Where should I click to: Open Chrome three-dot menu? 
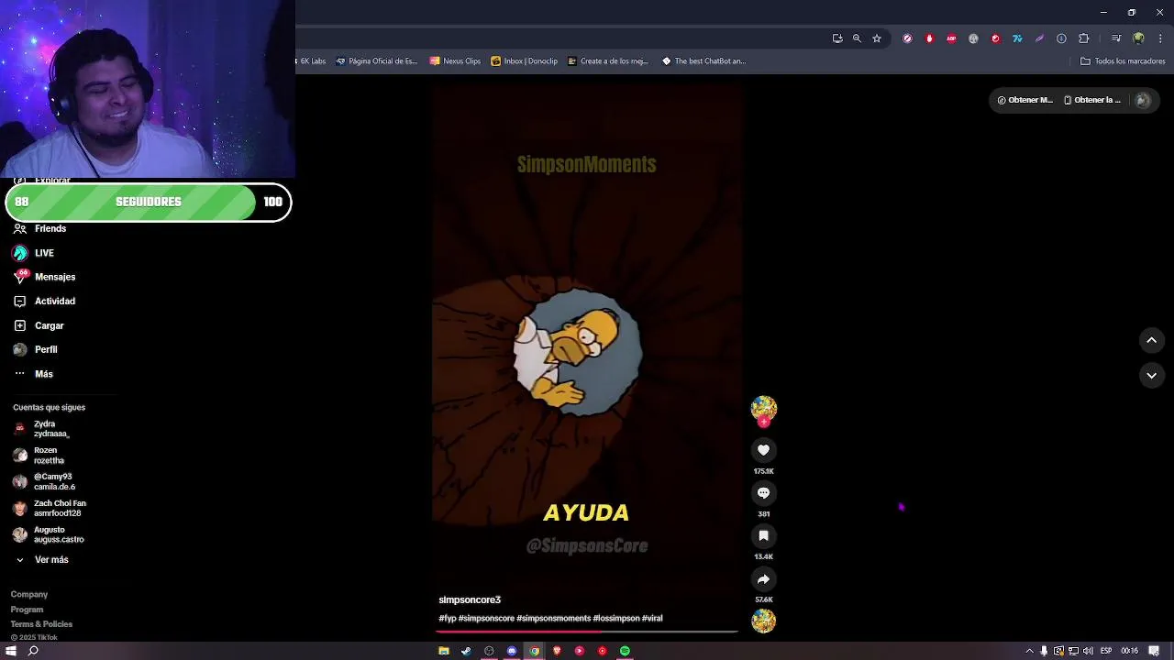[x=1160, y=38]
